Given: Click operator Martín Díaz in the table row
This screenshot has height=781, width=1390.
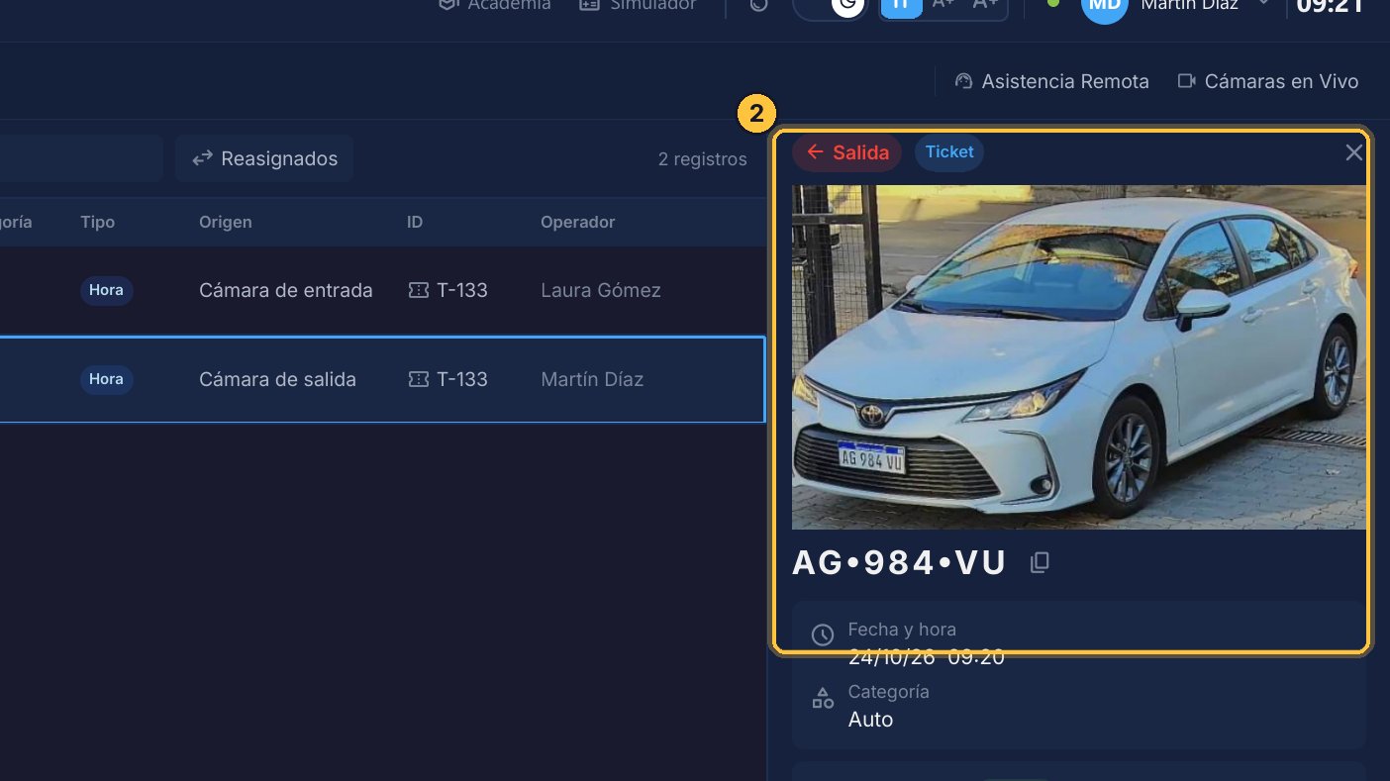Looking at the screenshot, I should click(592, 379).
